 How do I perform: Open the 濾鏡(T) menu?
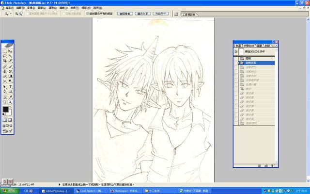pos(63,8)
